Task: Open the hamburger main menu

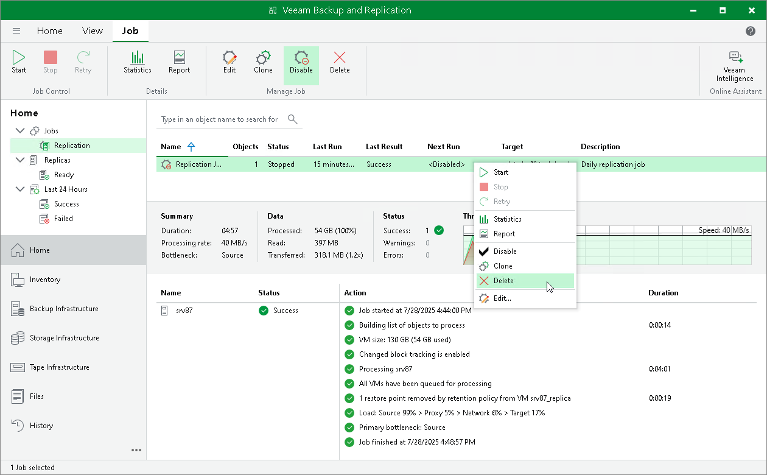Action: [16, 31]
